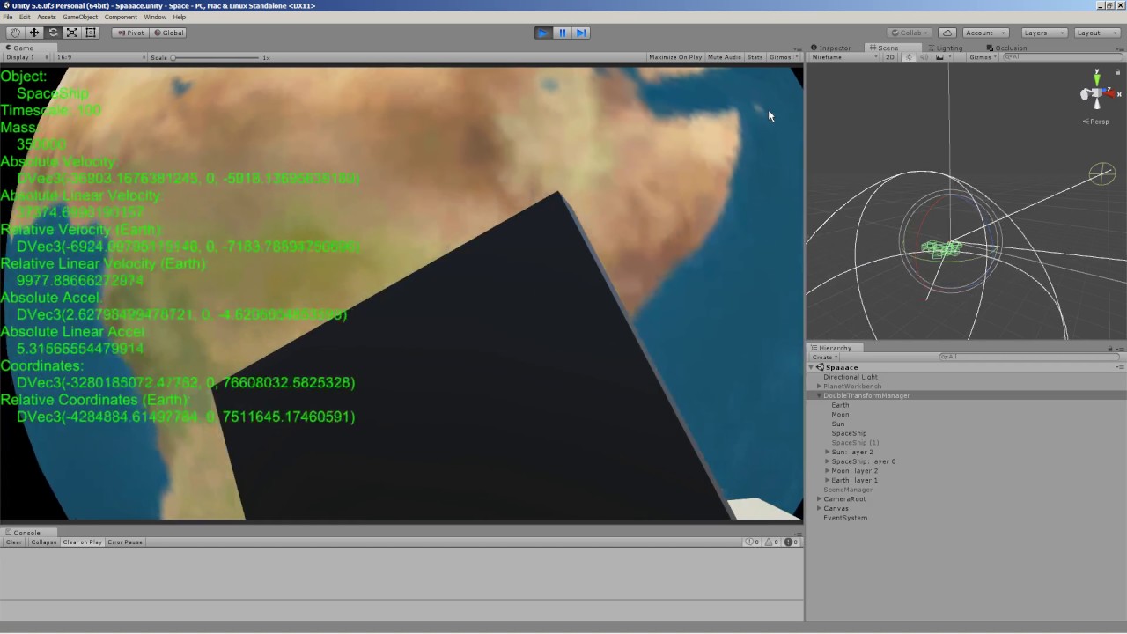Collapse the DoubleTransformManager object

coord(820,395)
